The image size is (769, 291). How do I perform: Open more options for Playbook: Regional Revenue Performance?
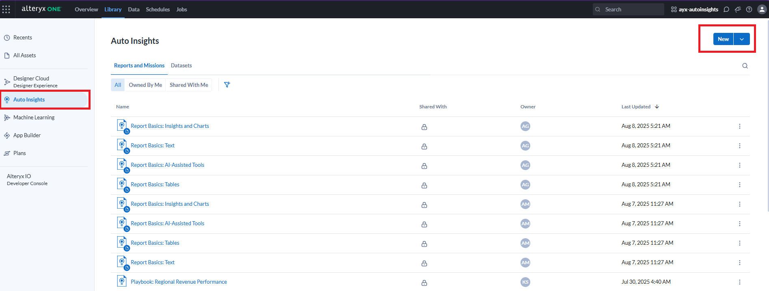click(x=739, y=282)
